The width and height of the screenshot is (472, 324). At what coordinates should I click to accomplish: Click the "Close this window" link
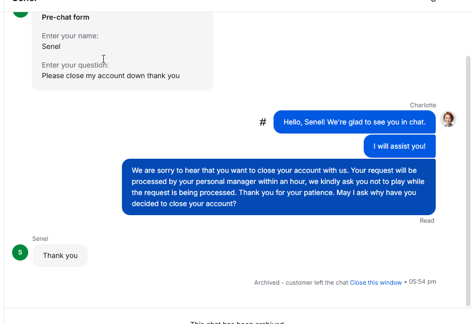376,283
